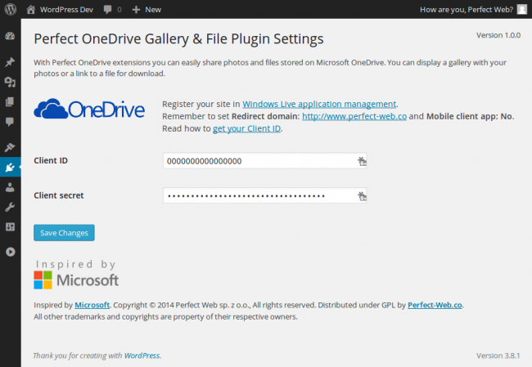
Task: Click the password manager icon in Client ID field
Action: point(362,161)
